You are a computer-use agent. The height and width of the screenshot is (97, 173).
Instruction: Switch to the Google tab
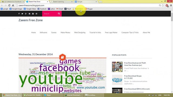[x=85, y=2]
